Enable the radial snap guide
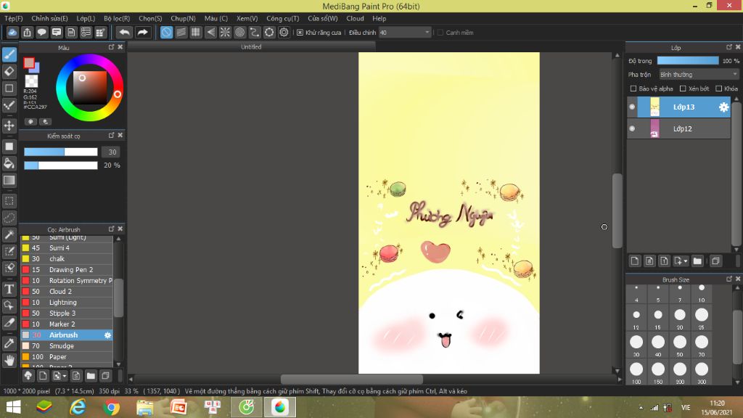The image size is (743, 418). point(225,32)
